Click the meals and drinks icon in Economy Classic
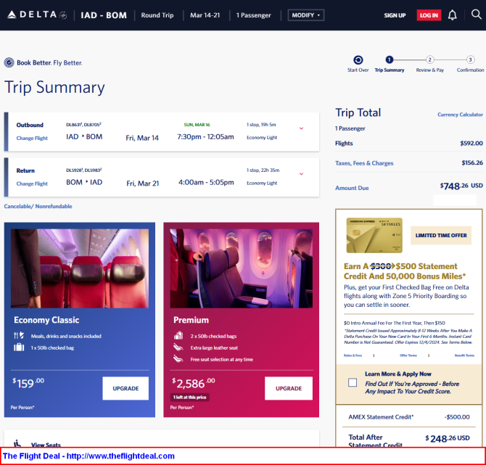This screenshot has height=465, width=486. click(x=19, y=335)
